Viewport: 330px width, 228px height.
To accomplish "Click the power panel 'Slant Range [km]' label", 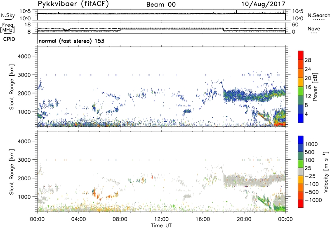I will 12,87.
